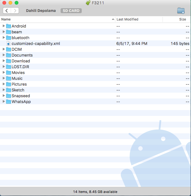
Task: Click the F3211 window title
Action: point(98,3)
